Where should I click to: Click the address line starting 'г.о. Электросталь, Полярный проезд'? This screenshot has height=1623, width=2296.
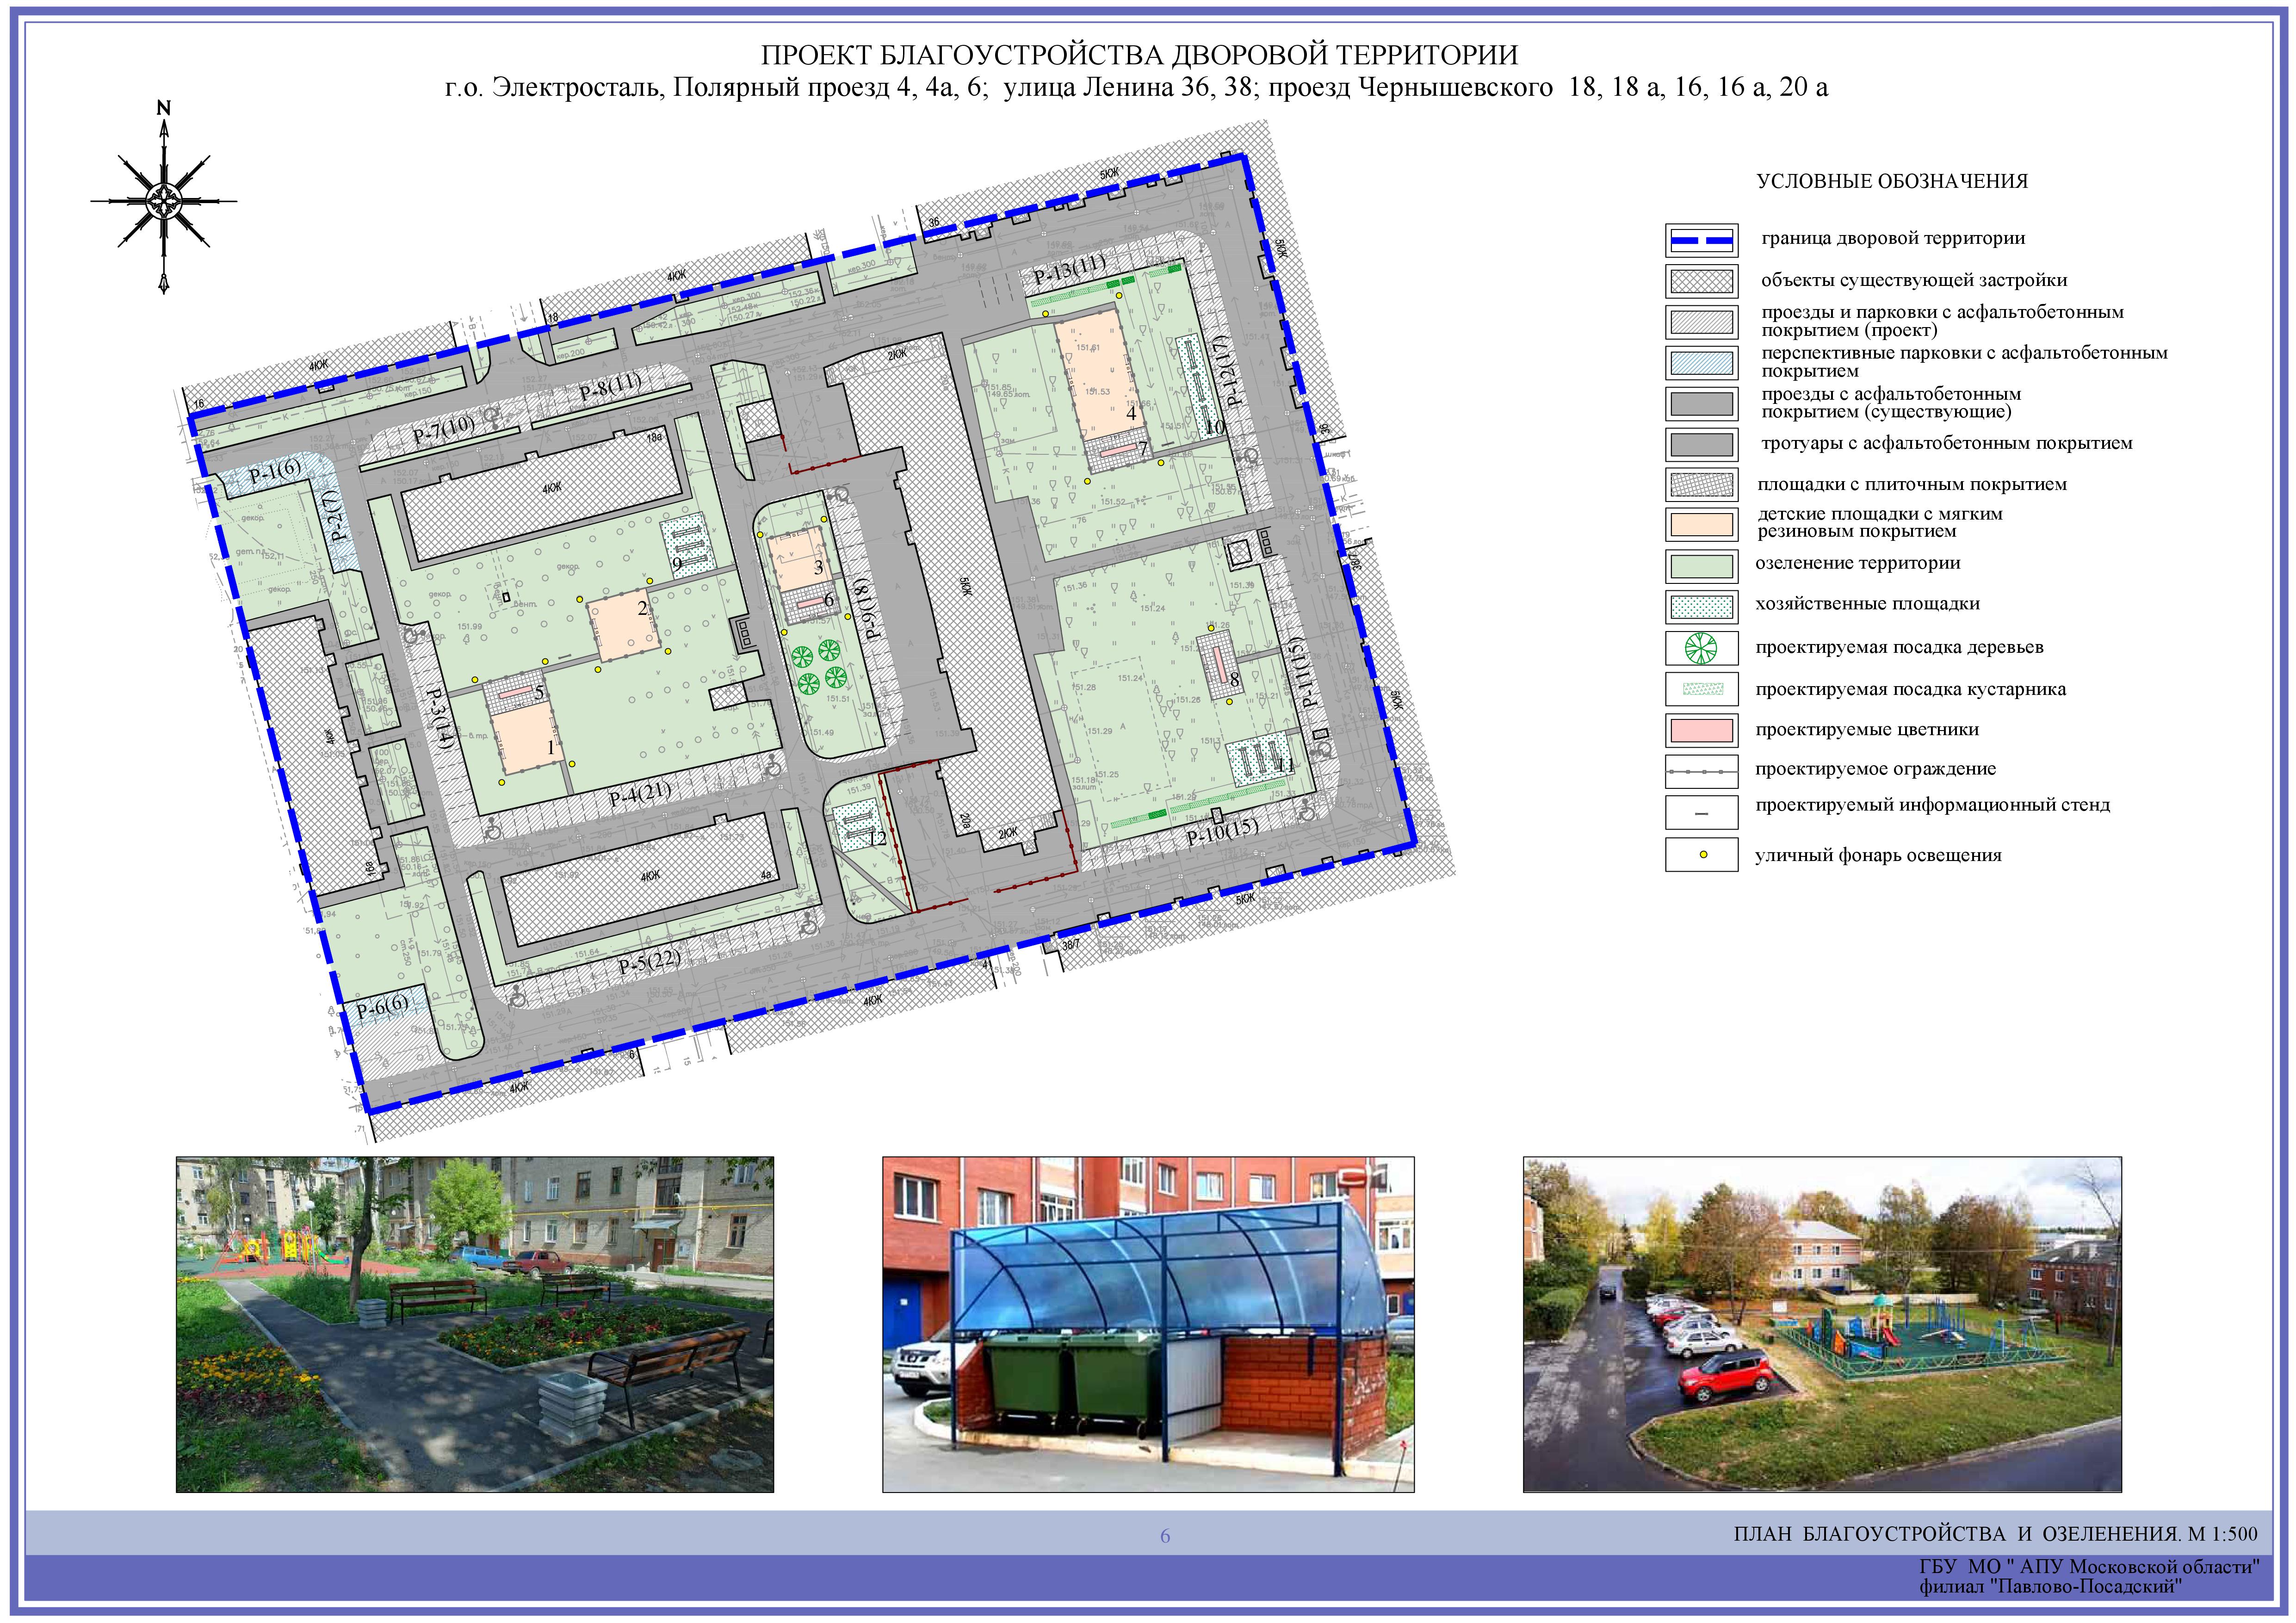[x=1137, y=88]
